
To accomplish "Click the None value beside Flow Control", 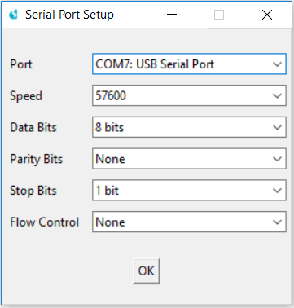I will pos(110,222).
